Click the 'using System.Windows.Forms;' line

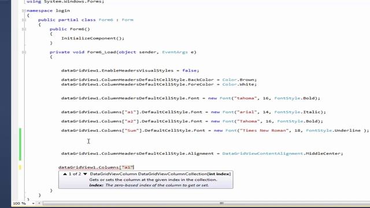tap(65, 2)
